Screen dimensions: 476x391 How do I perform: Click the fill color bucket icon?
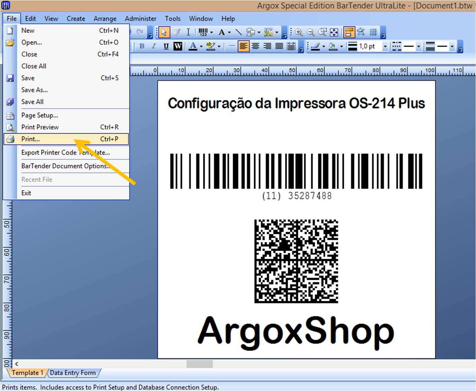(x=333, y=46)
